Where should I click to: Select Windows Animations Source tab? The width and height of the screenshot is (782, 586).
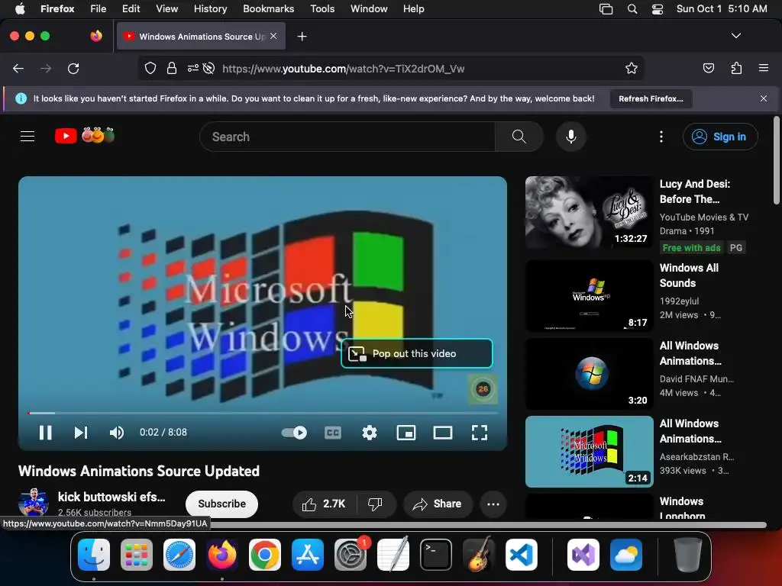pyautogui.click(x=201, y=37)
